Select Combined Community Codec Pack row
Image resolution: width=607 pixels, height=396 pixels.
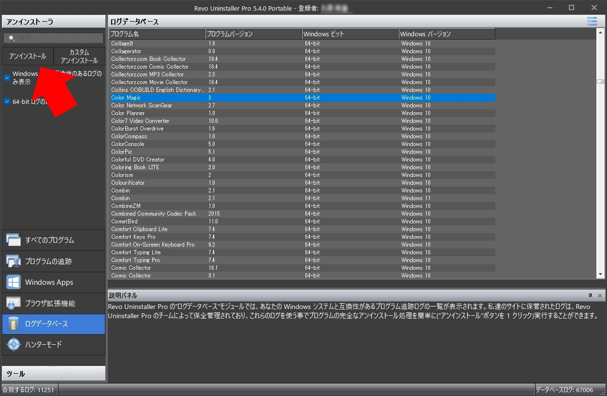pos(302,214)
